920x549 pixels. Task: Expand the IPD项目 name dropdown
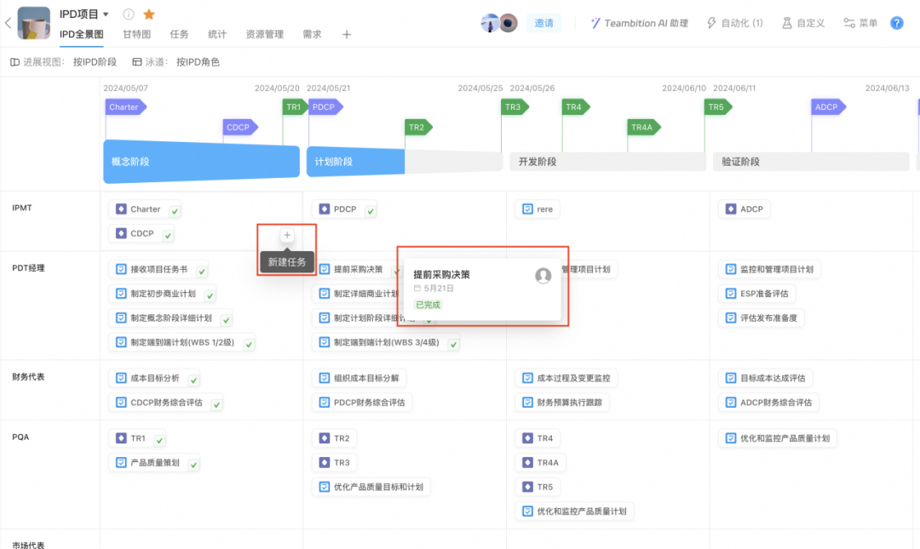click(106, 14)
